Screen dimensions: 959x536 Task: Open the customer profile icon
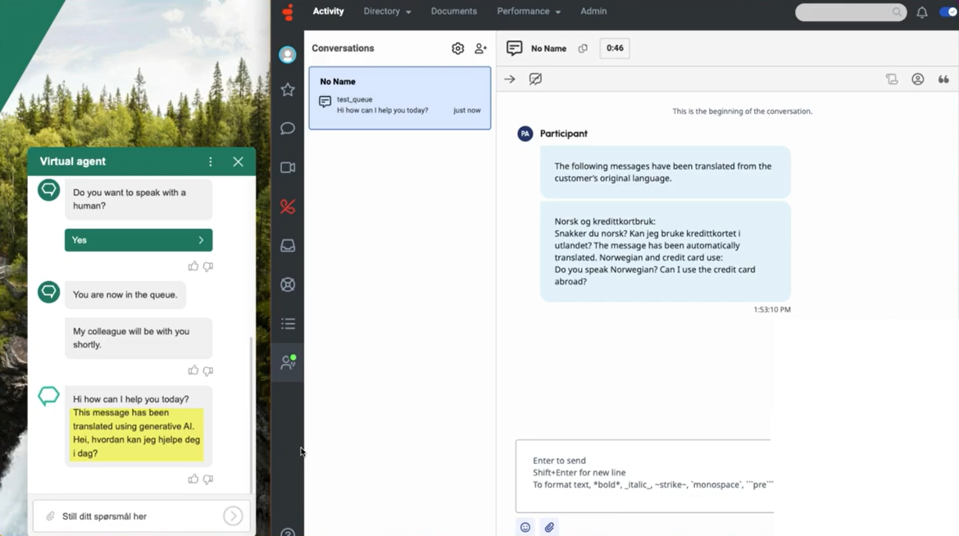click(917, 79)
